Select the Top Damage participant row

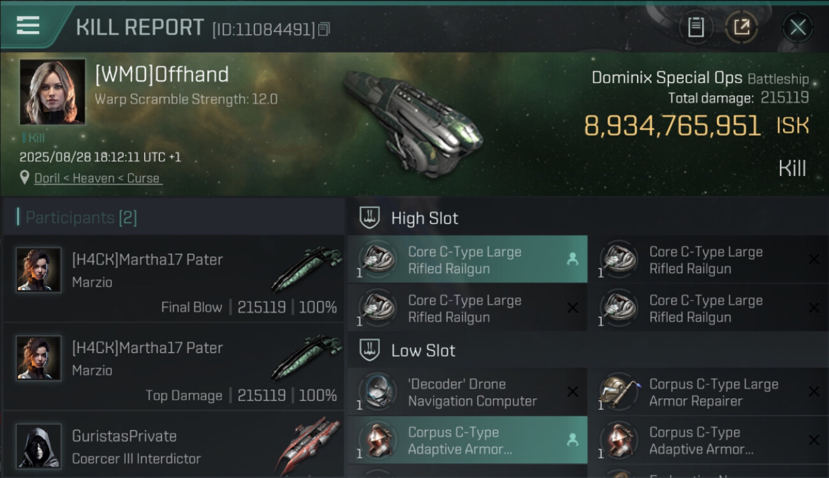pyautogui.click(x=173, y=366)
